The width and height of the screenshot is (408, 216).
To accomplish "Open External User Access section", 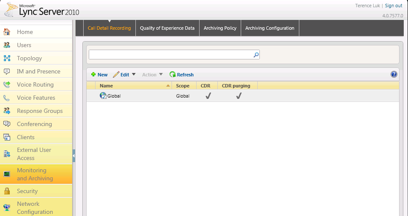I will (36, 154).
